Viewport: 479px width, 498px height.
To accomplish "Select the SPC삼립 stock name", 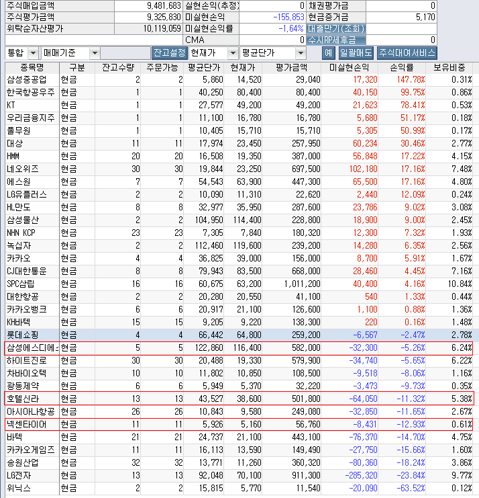I will (21, 284).
